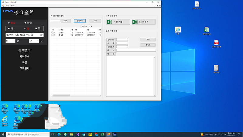Viewport: 243px width, 137px height.
Task: Click the date cell 2012.05.26
Action: pyautogui.click(x=79, y=33)
